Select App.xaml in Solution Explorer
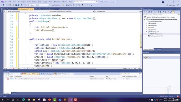Screen dimensions: 181x102 [x=153, y=29]
